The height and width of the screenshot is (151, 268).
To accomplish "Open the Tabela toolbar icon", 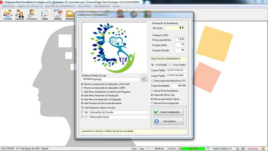I will tap(45, 15).
